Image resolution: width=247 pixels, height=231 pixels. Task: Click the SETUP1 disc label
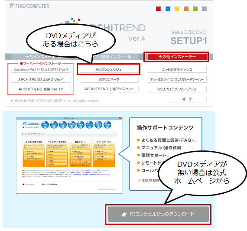188,41
